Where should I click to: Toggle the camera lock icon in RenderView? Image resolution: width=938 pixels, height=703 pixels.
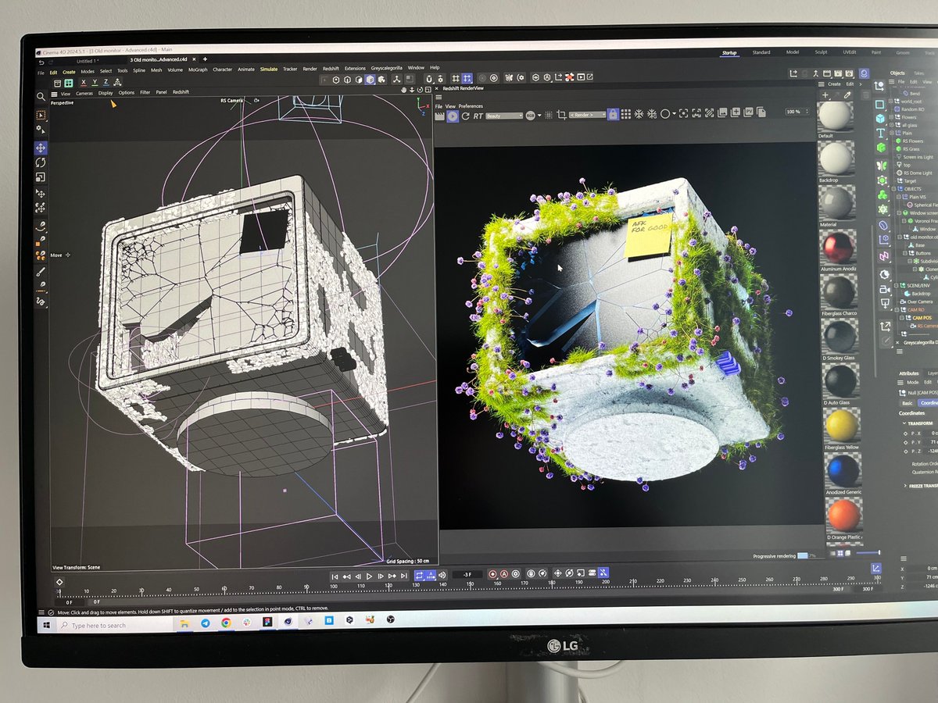point(614,115)
